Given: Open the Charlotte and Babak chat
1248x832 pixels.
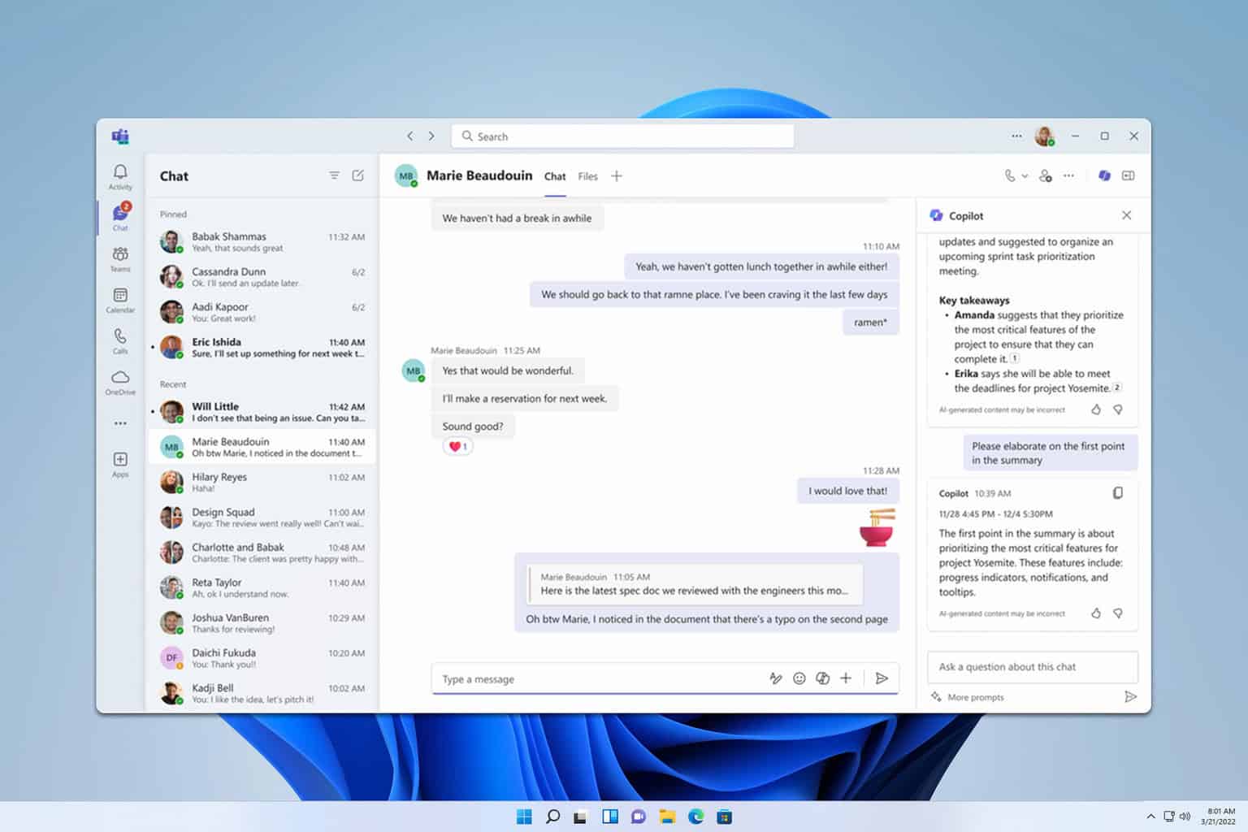Looking at the screenshot, I should 262,552.
